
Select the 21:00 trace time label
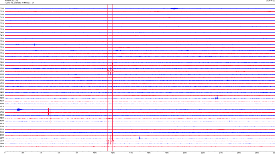2,132
